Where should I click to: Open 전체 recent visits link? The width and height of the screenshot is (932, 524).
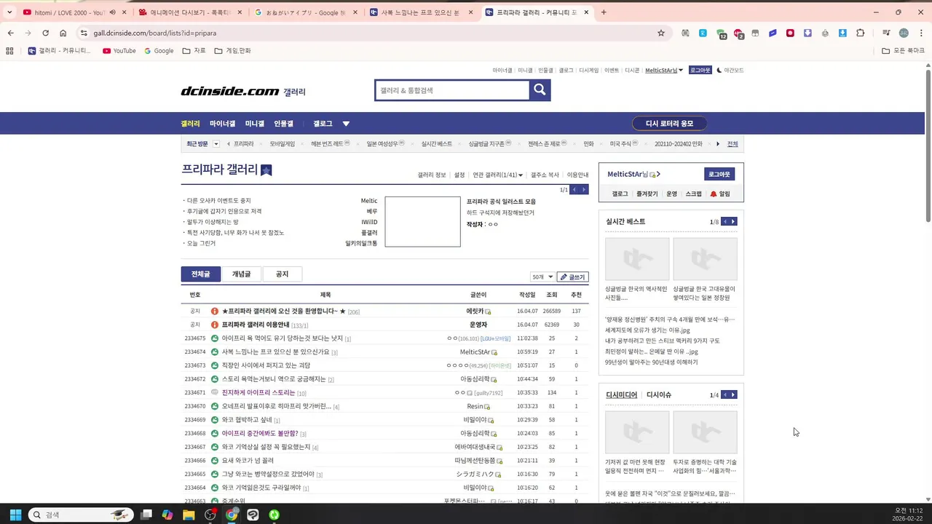pos(732,144)
